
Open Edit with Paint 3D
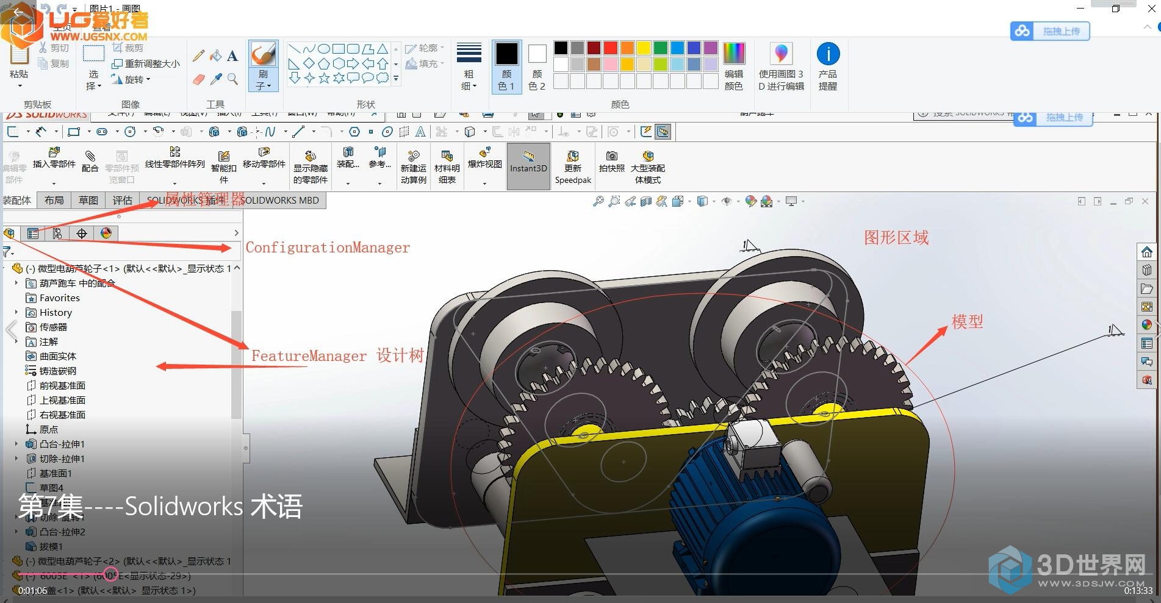click(x=781, y=66)
